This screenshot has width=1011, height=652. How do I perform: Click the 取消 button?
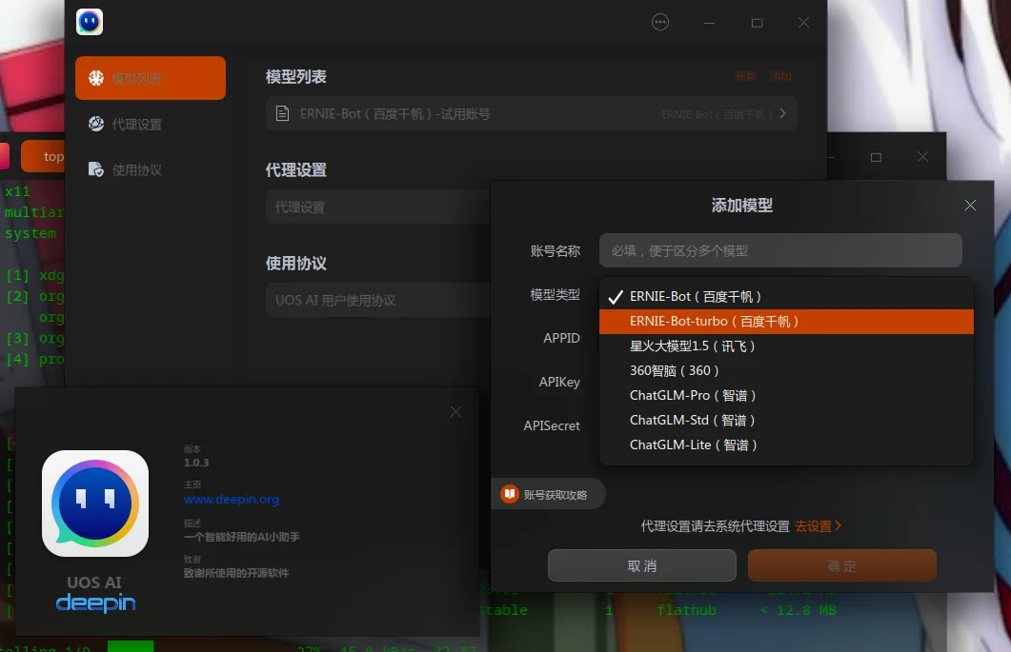click(641, 565)
